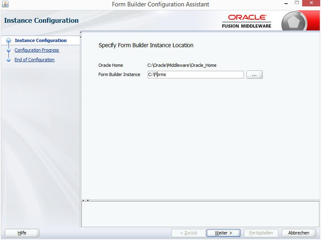Image resolution: width=321 pixels, height=240 pixels.
Task: Open the browse '...' button for instance location
Action: coord(254,74)
